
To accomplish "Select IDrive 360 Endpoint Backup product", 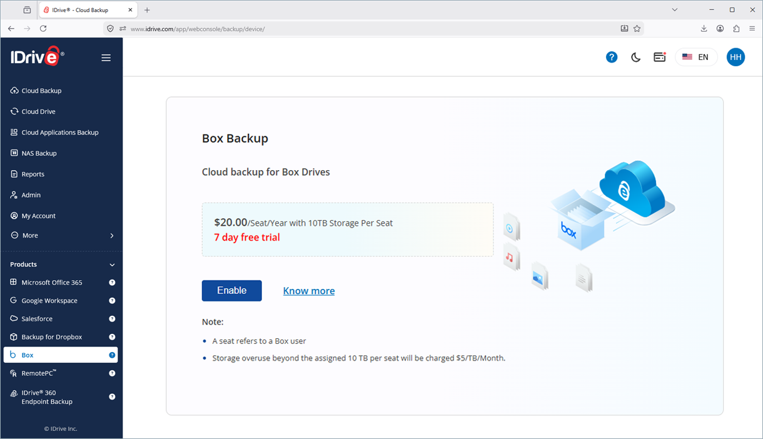I will pos(47,397).
